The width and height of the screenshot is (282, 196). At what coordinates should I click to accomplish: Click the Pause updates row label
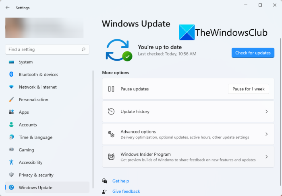coord(135,89)
